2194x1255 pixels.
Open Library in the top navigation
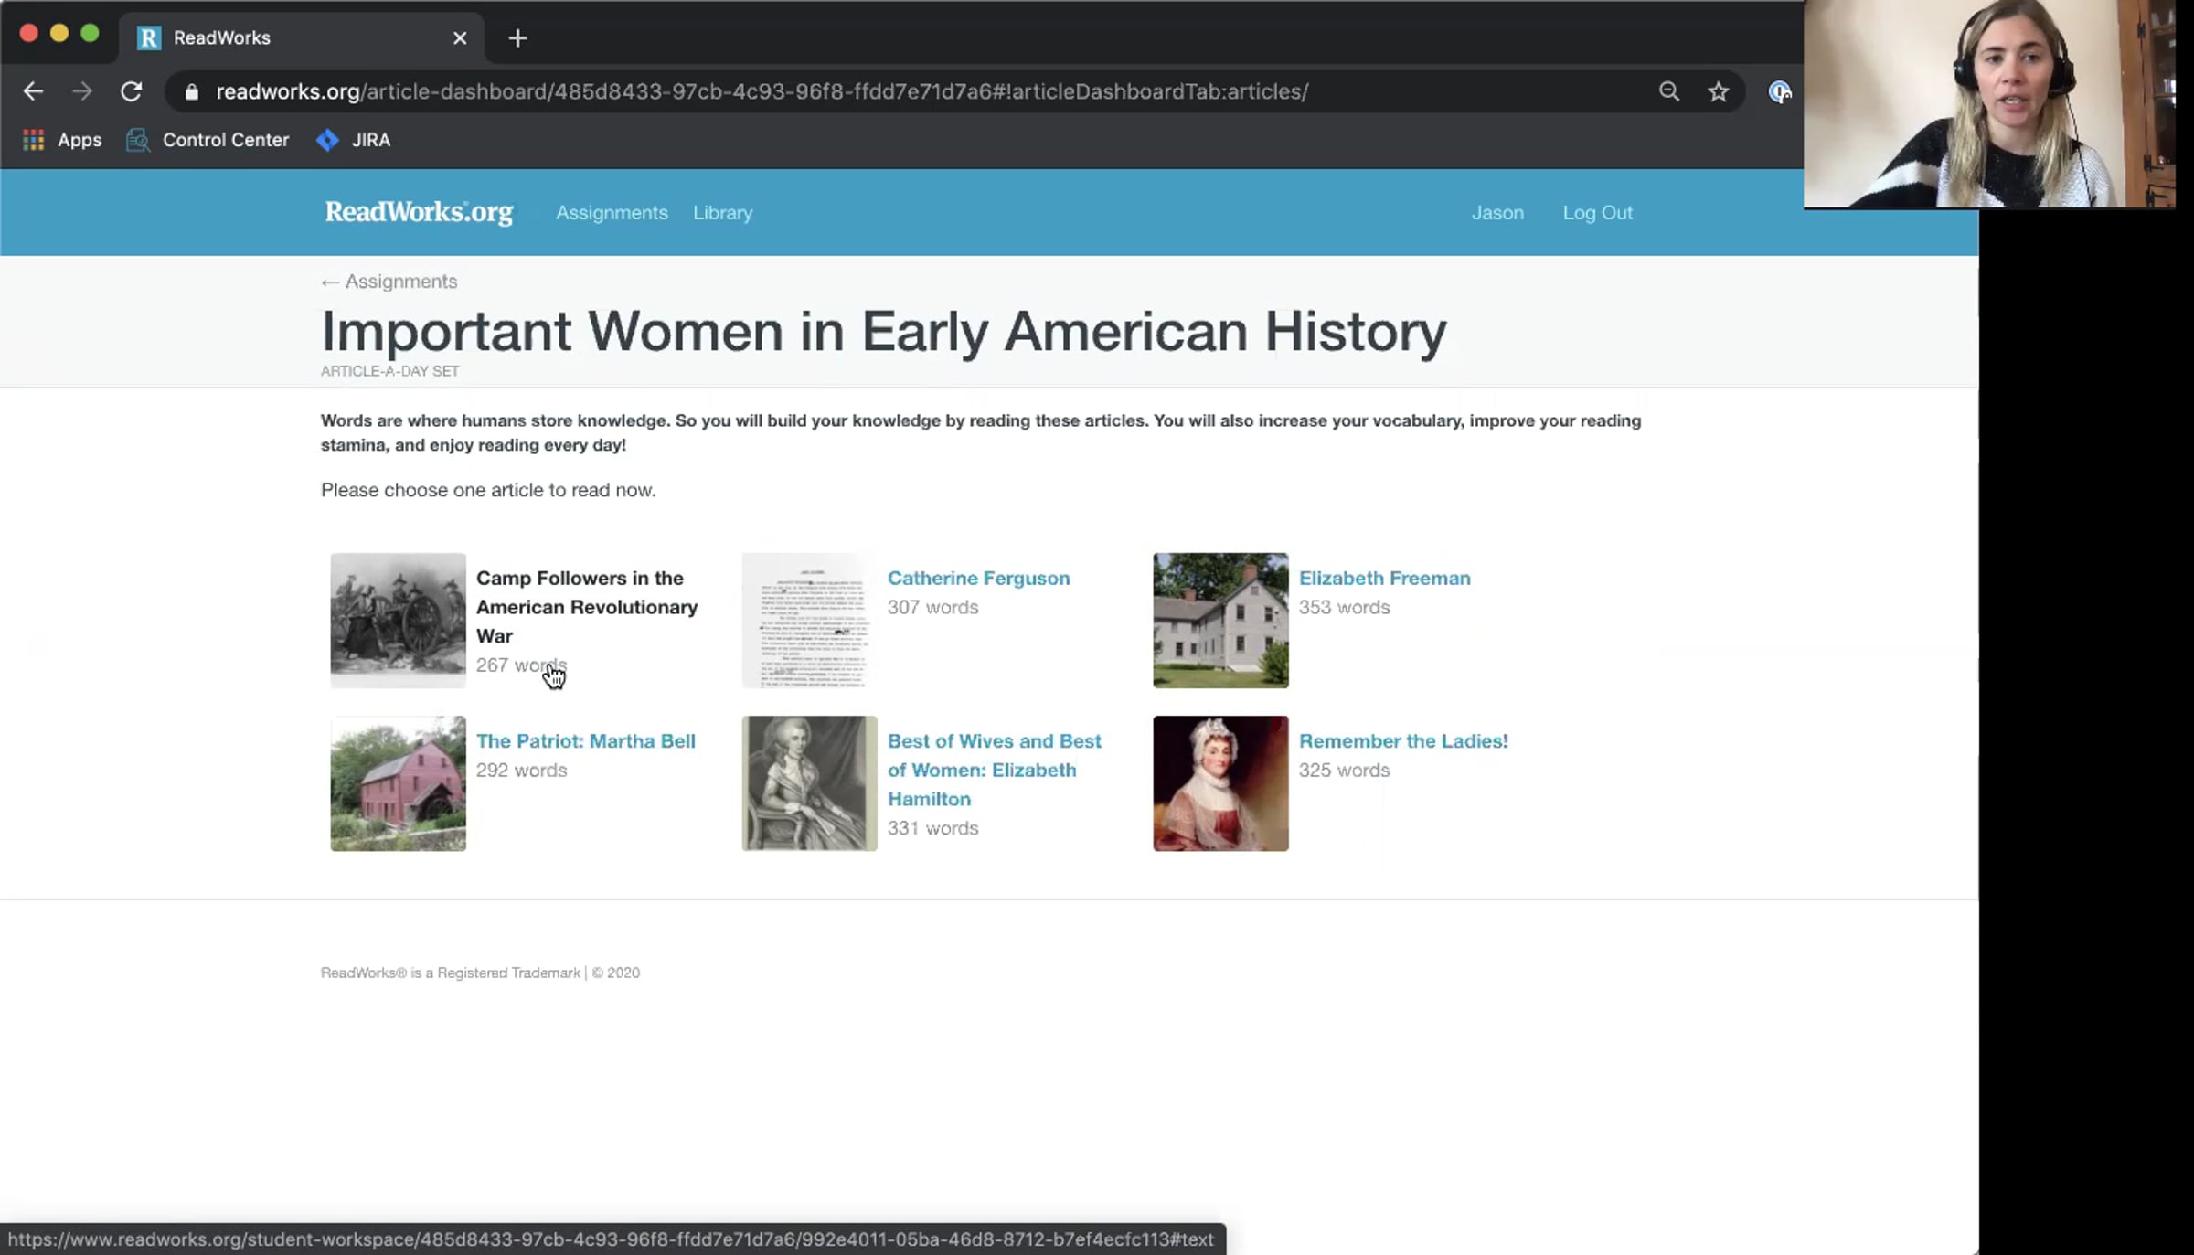tap(722, 213)
